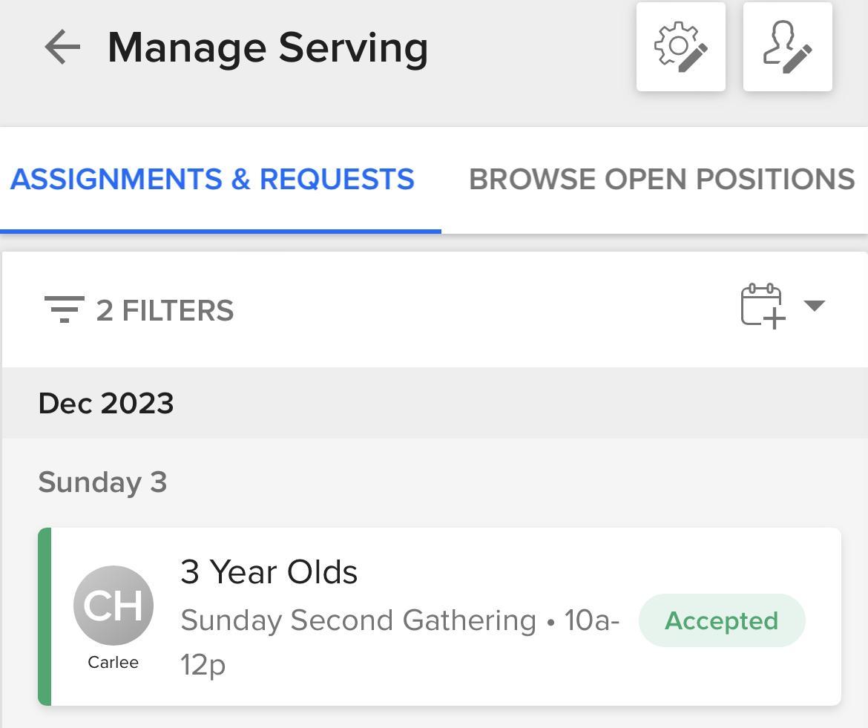Open the Browse Open Positions tab
868x728 pixels.
point(661,180)
